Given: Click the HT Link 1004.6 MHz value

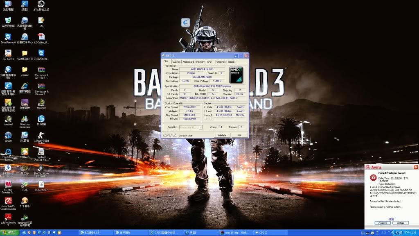Looking at the screenshot, I should (x=189, y=119).
